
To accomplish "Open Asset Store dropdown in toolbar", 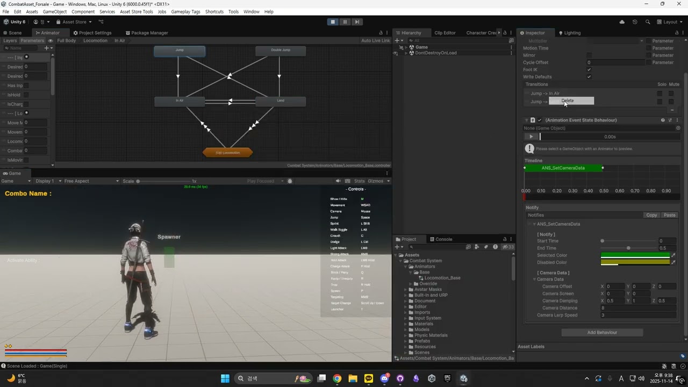I will [x=74, y=22].
